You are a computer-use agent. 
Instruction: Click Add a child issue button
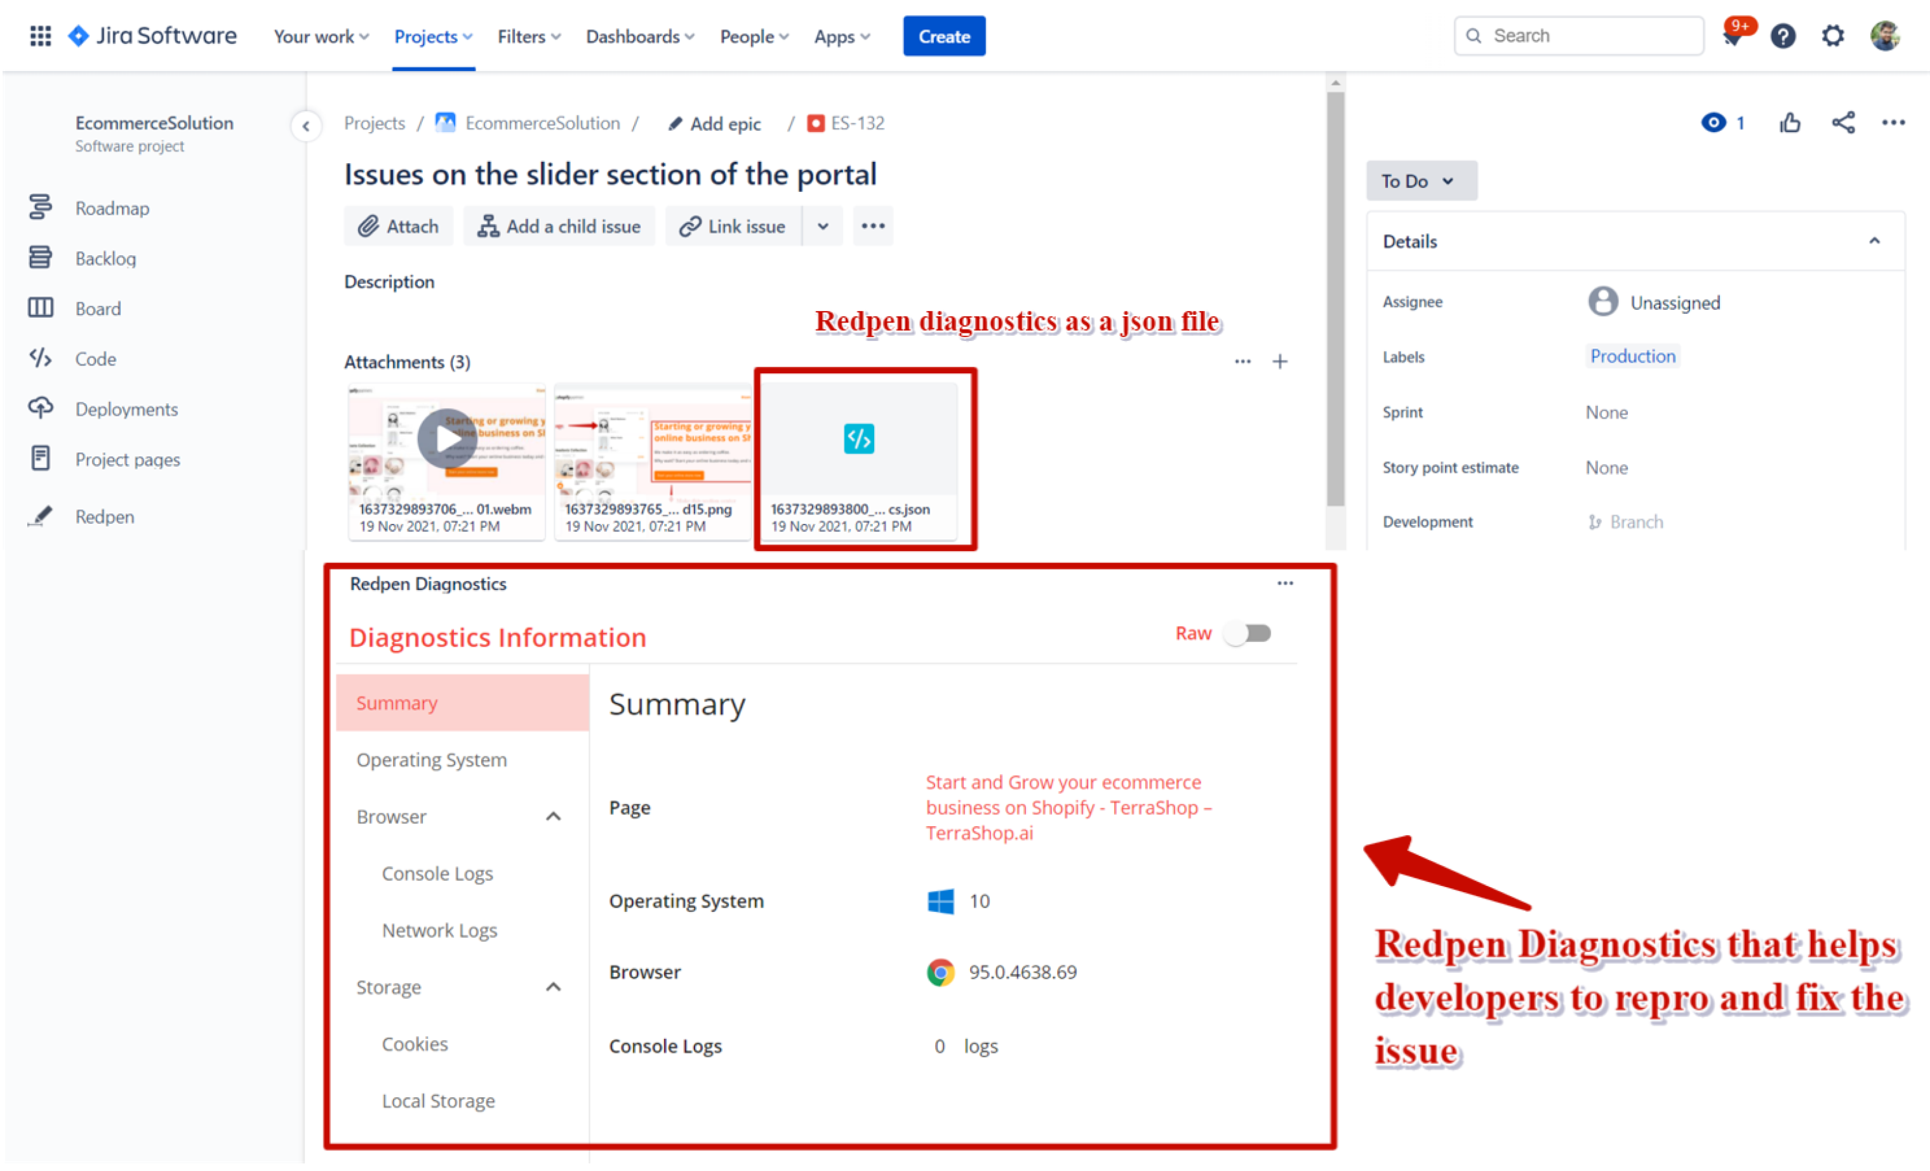click(x=559, y=226)
